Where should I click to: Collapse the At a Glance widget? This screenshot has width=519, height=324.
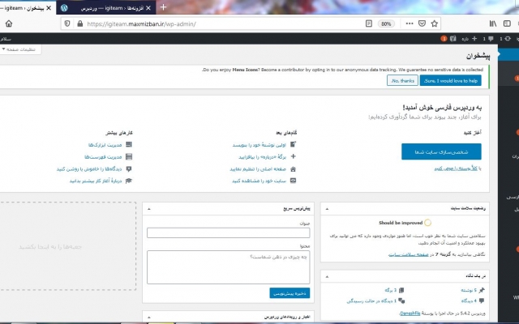[327, 276]
